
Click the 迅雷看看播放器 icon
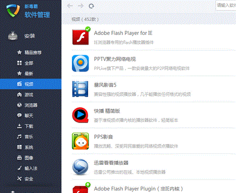[x=80, y=167]
